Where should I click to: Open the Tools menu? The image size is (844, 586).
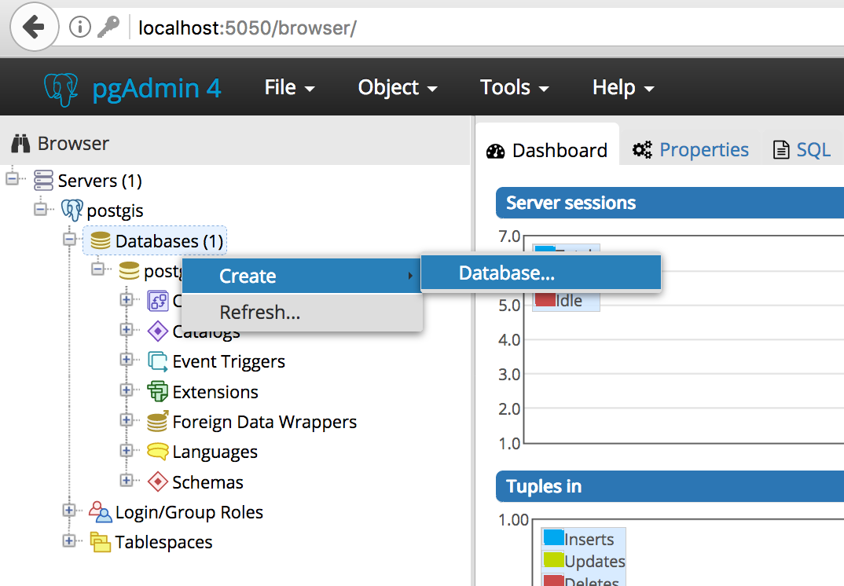point(507,87)
